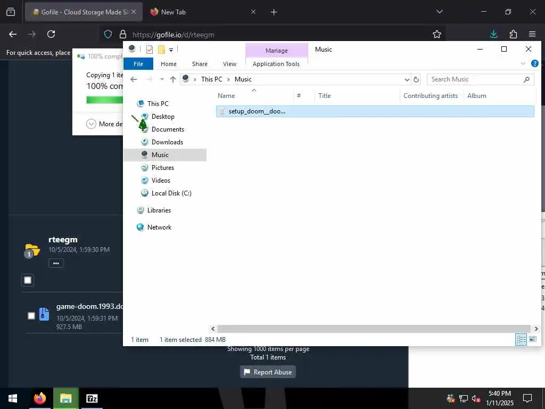
Task: Click the rteegm folder name on Gofile
Action: click(x=63, y=240)
